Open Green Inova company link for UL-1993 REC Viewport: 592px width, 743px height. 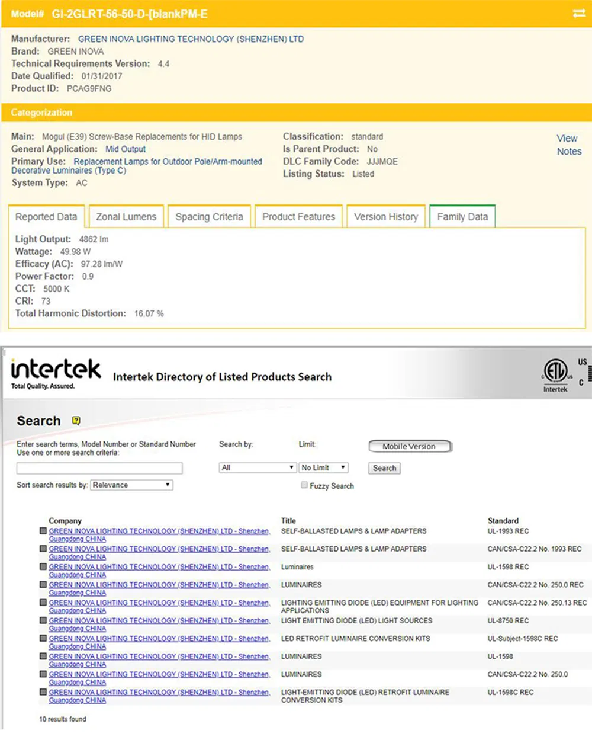(159, 535)
